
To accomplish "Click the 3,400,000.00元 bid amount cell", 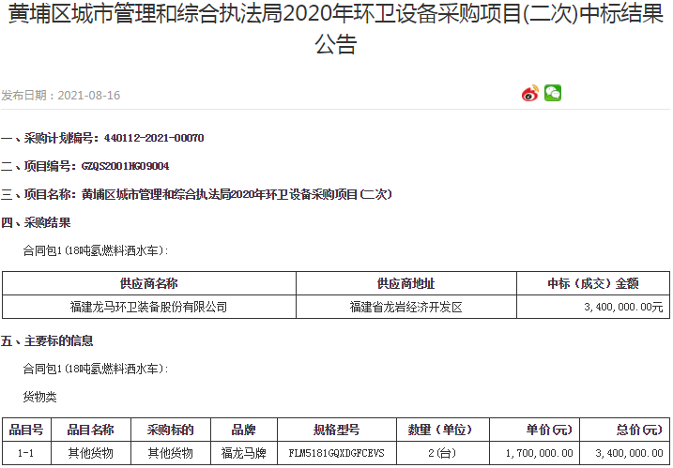I will coord(623,307).
